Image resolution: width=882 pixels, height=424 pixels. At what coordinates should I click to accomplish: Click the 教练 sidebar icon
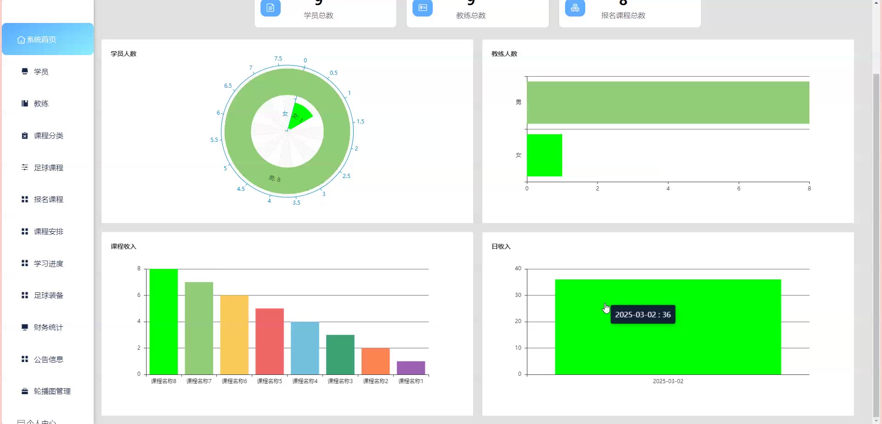coord(25,103)
